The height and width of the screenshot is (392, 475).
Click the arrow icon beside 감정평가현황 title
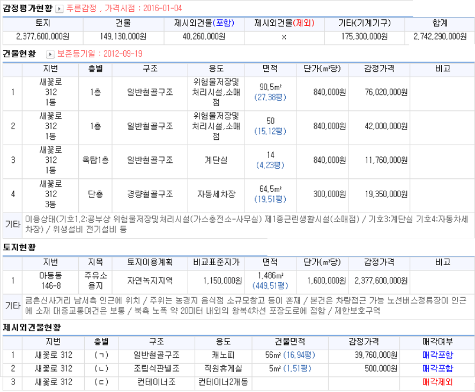pyautogui.click(x=62, y=8)
